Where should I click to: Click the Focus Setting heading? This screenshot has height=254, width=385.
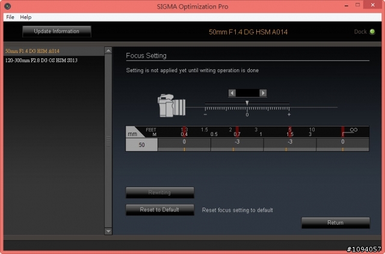[146, 56]
